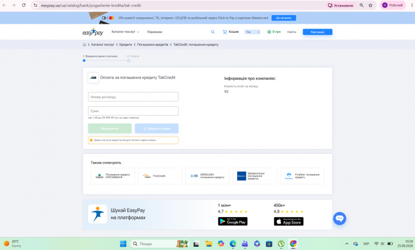Open the App Store download badge
Viewport: 415px width, 250px height.
tap(289, 221)
